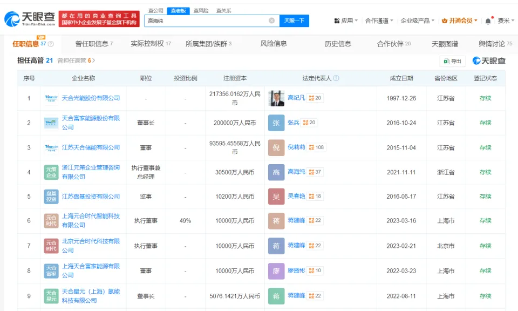The height and width of the screenshot is (311, 518).
Task: Click the 盘基投资 company logo icon
Action: 51,197
